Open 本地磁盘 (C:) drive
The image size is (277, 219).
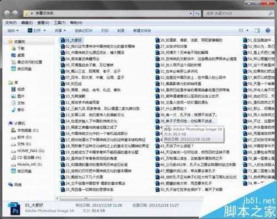tap(28, 131)
